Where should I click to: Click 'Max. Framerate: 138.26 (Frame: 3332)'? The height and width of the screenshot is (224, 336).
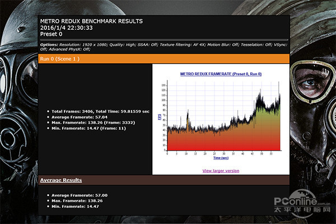tap(93, 123)
